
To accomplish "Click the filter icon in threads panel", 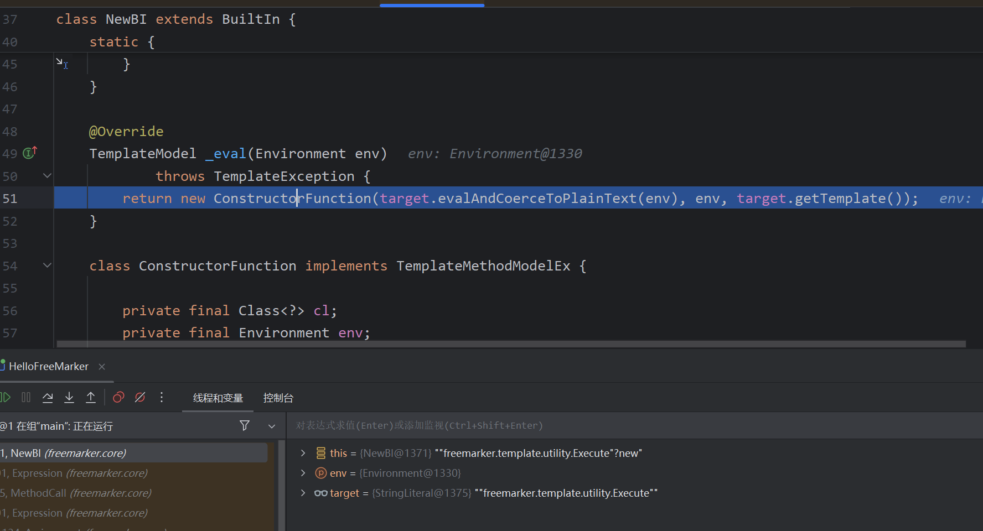I will click(245, 425).
